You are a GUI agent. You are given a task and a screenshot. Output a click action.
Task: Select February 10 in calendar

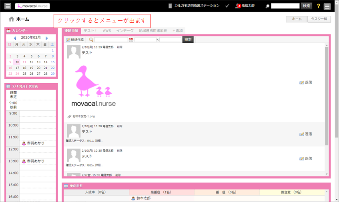click(x=17, y=62)
